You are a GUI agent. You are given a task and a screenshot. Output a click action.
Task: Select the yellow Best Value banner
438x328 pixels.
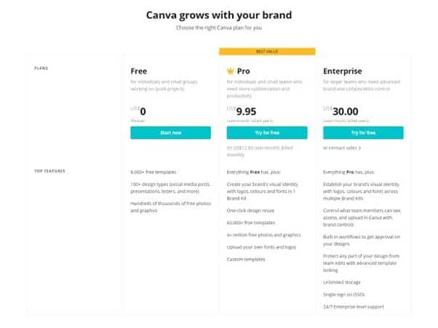267,52
